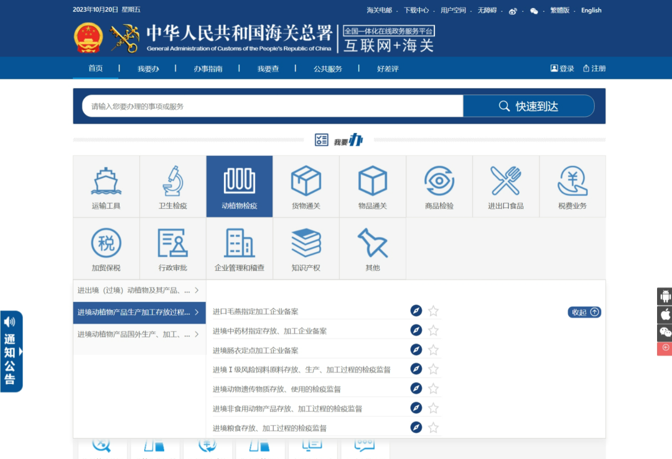The width and height of the screenshot is (672, 459).
Task: Open the 知识产权 books icon category
Action: pyautogui.click(x=306, y=248)
